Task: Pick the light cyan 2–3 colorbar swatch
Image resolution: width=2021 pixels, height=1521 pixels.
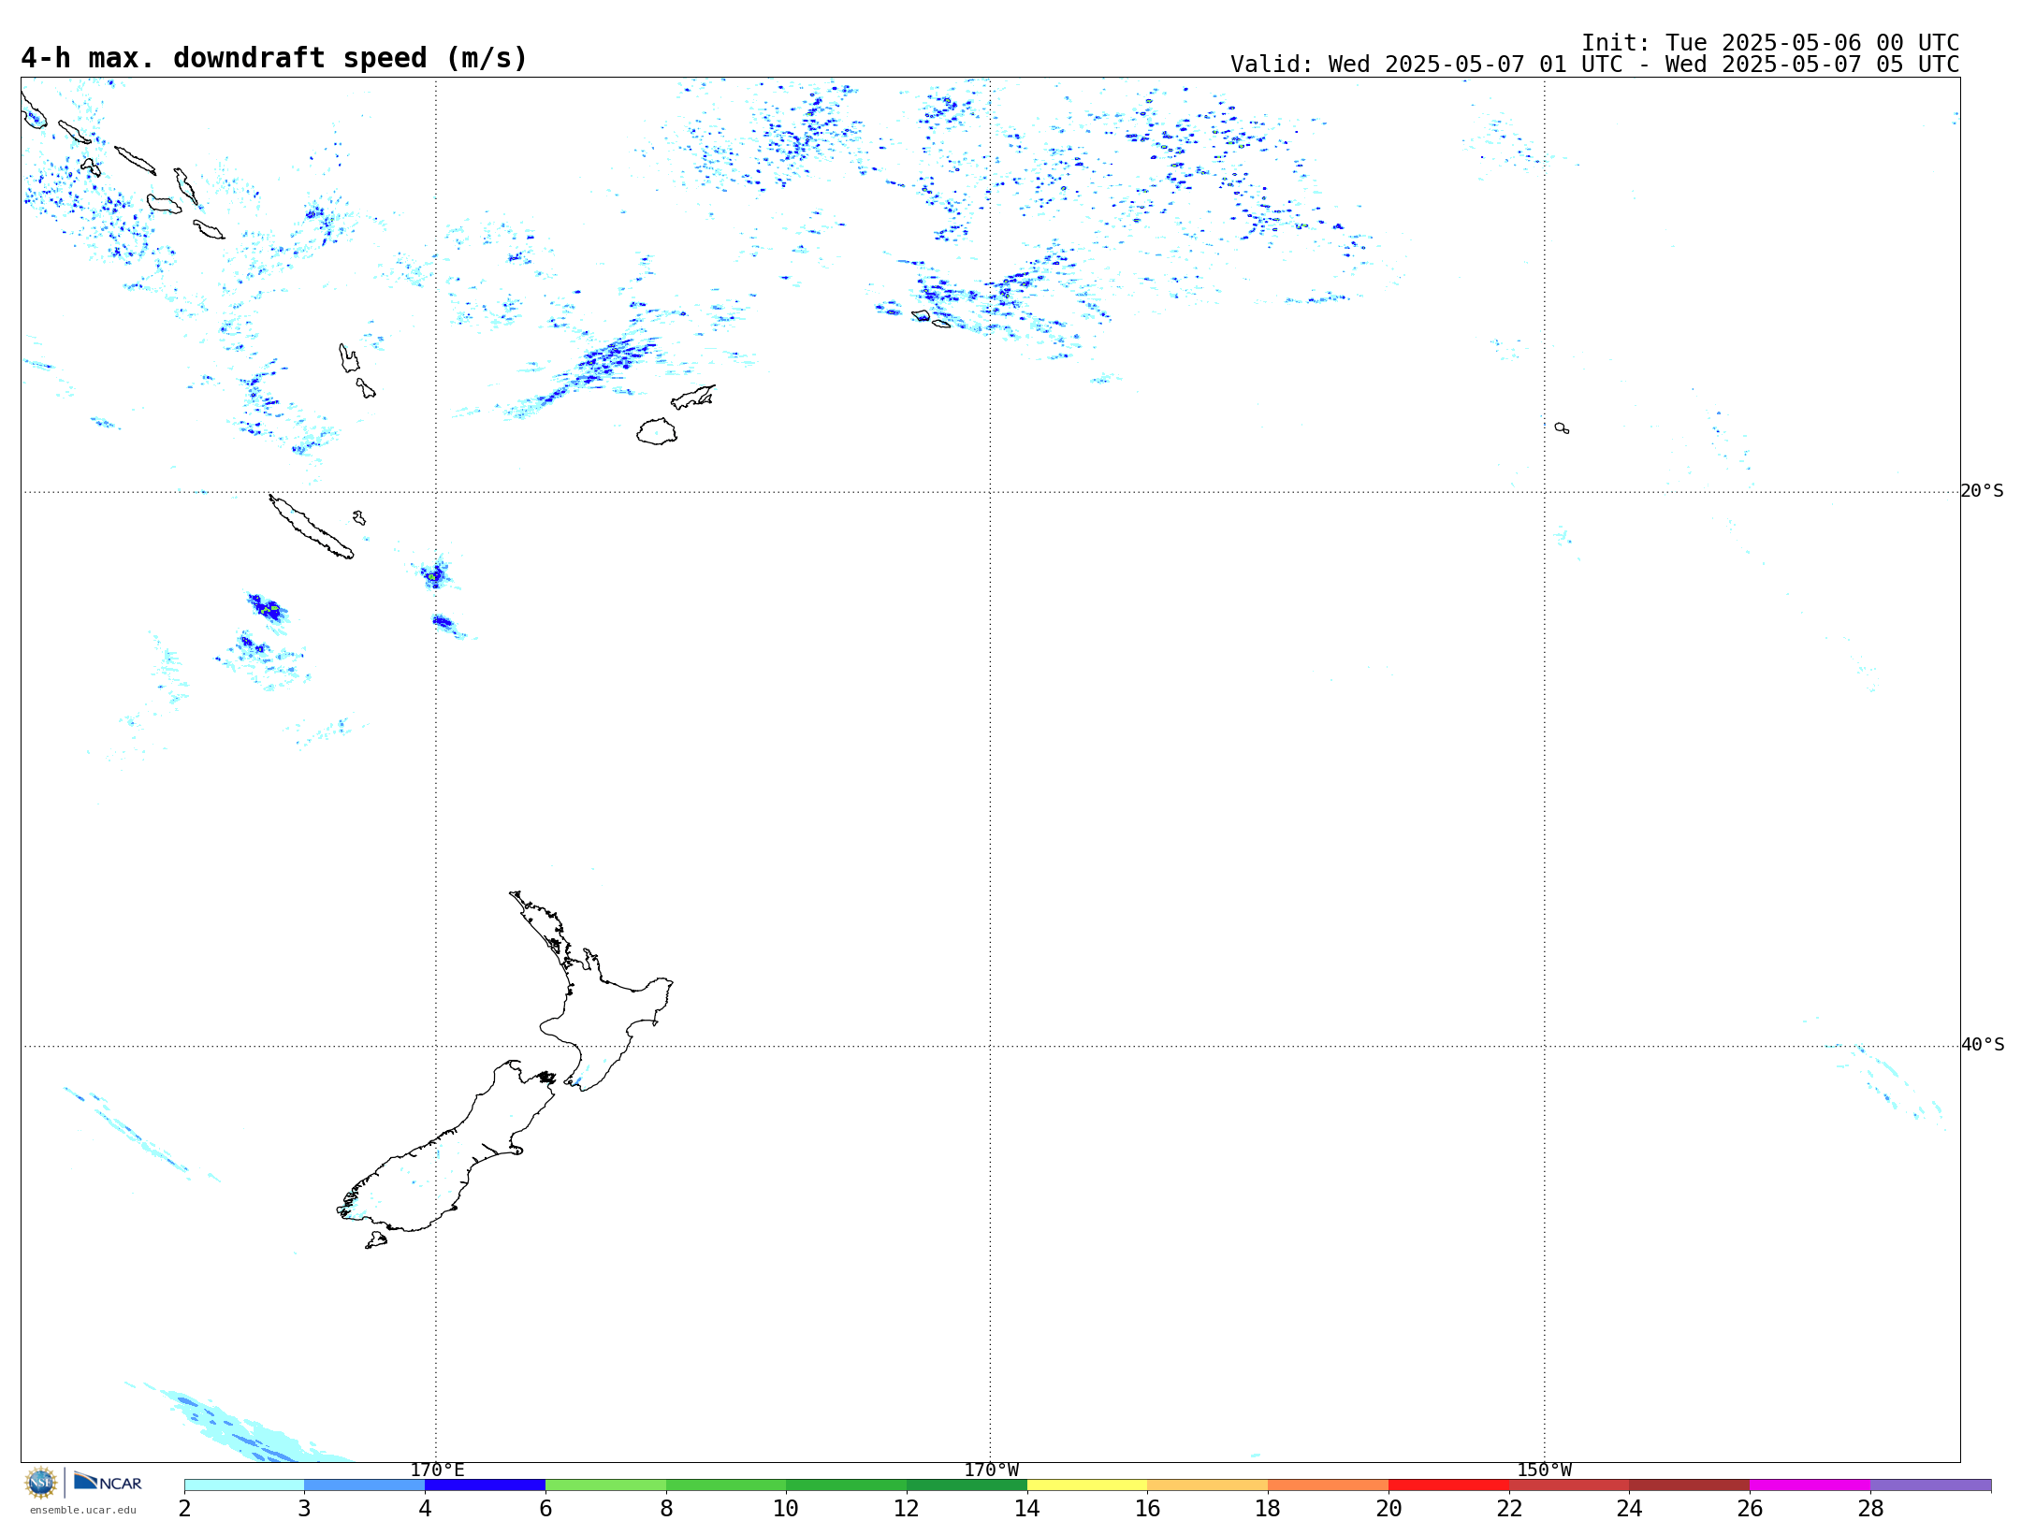Action: (x=244, y=1485)
